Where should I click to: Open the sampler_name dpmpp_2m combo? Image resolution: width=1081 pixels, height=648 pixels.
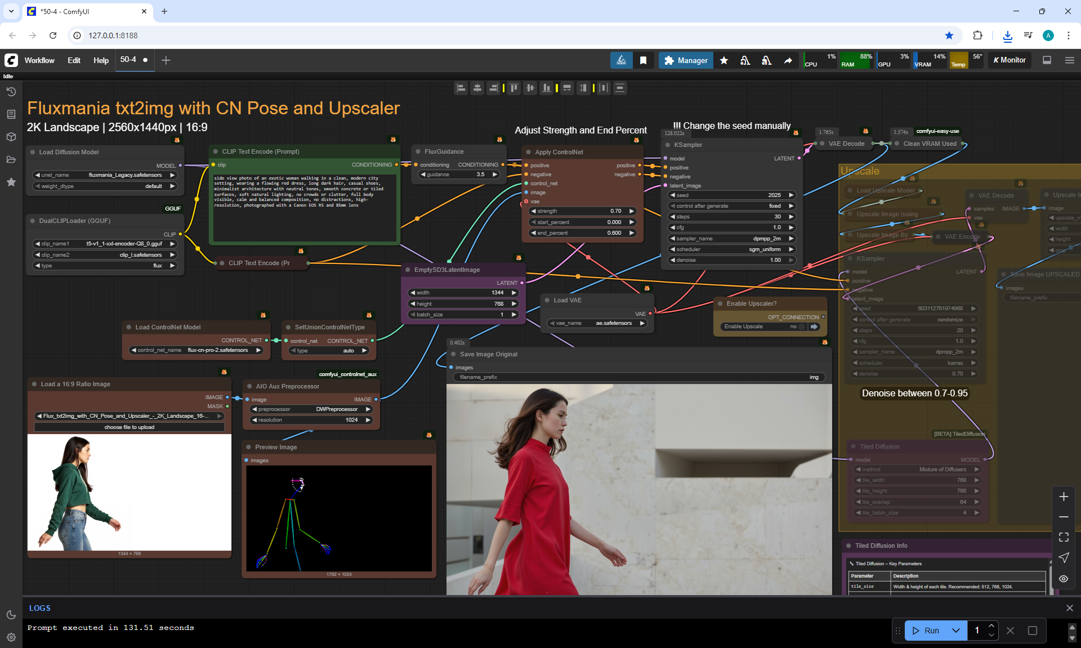click(x=731, y=239)
